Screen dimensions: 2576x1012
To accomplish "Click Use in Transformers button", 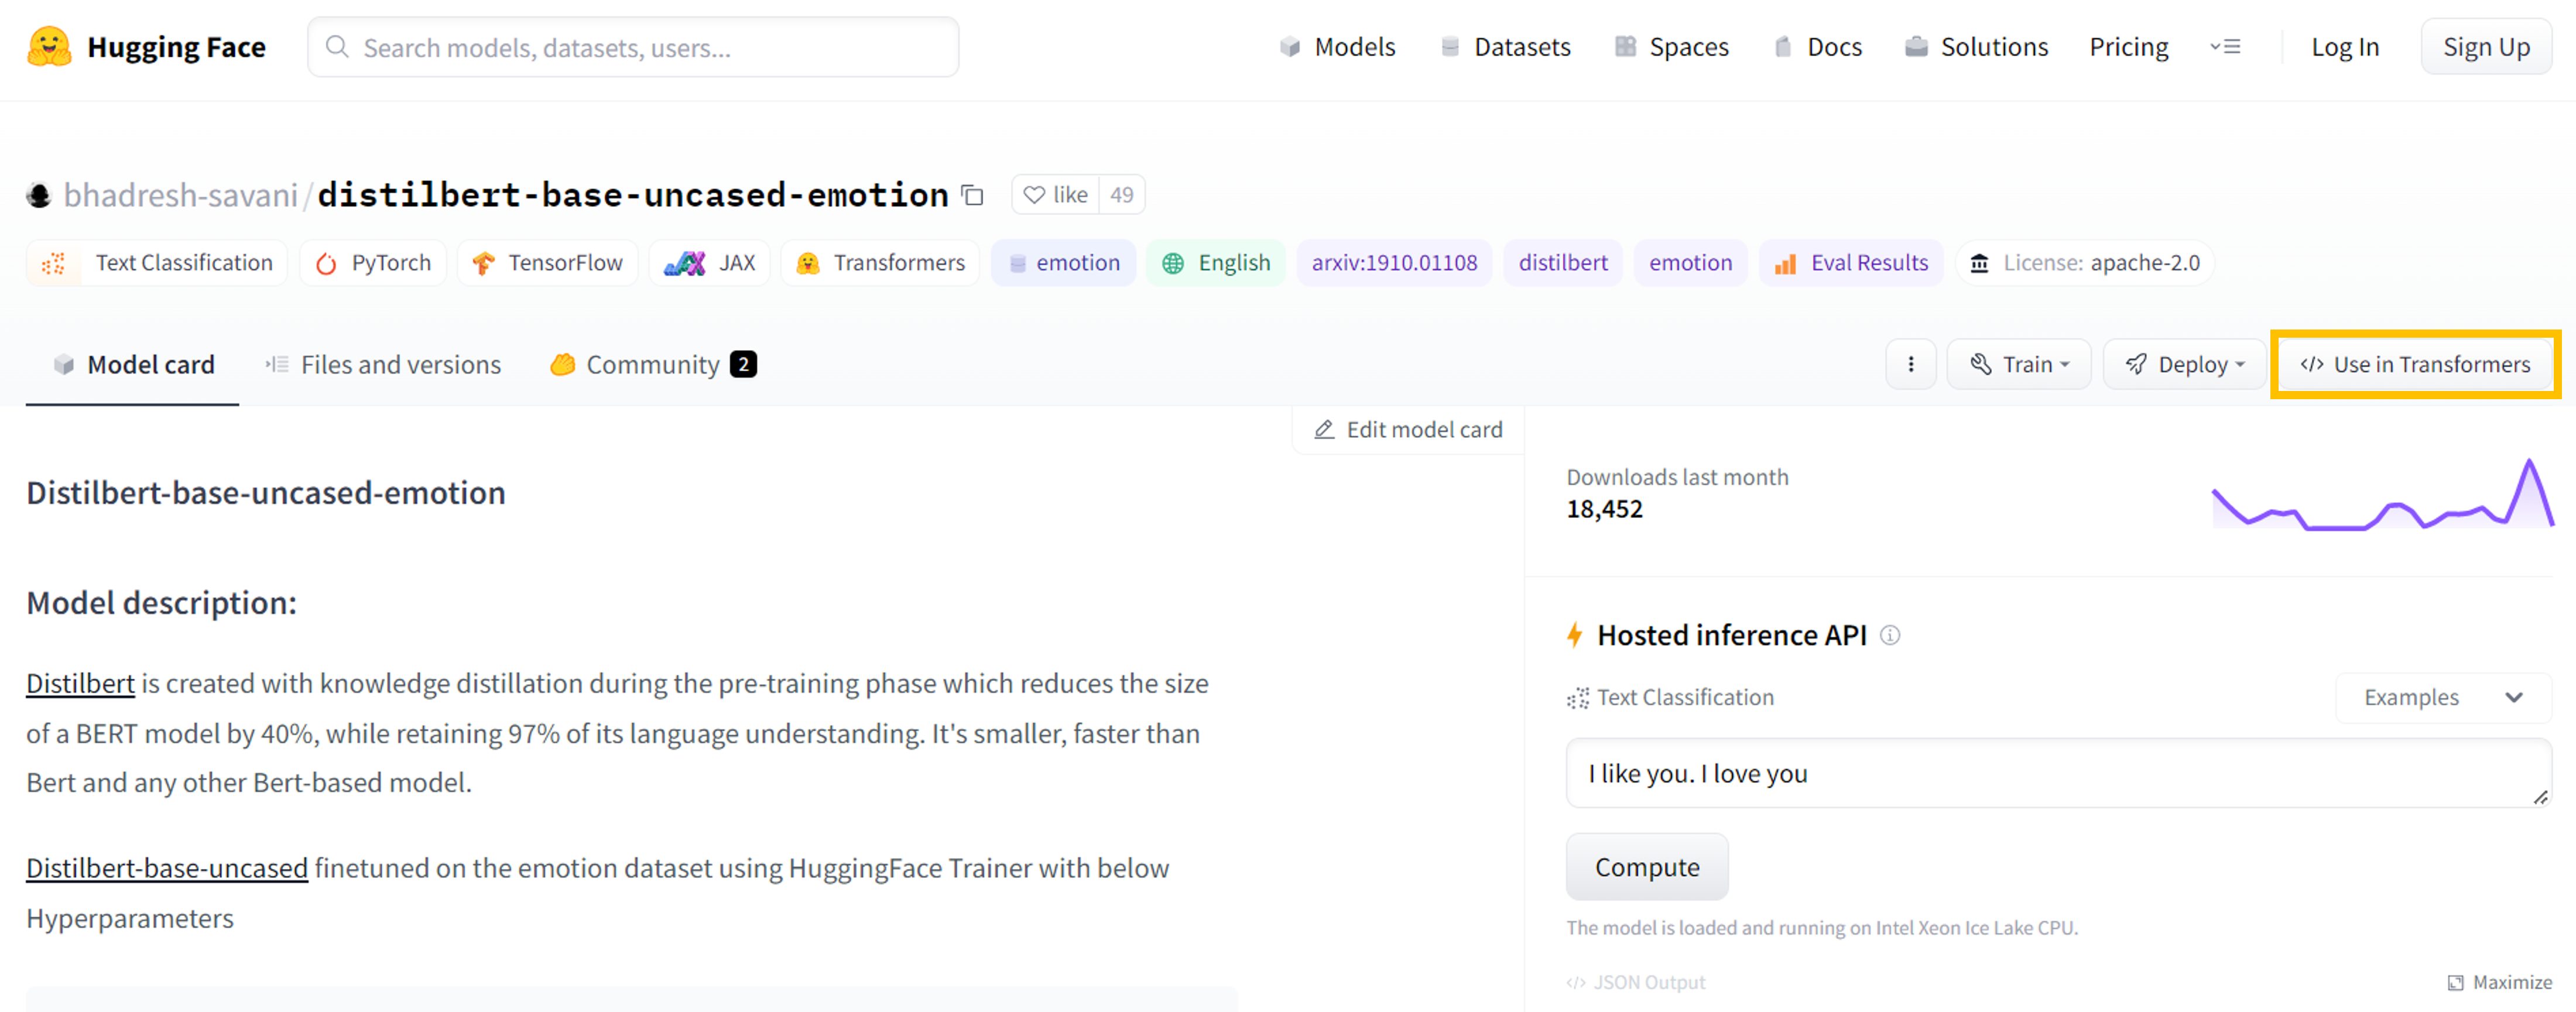I will 2415,365.
